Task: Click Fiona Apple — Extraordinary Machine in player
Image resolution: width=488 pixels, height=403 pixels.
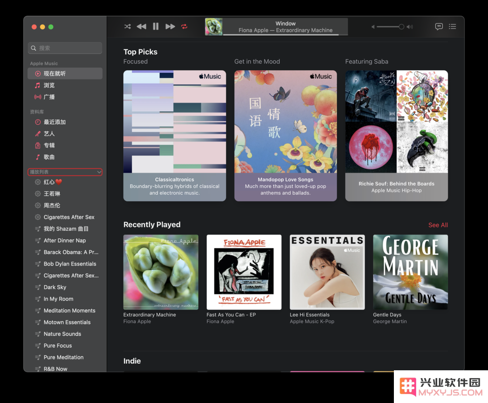Action: pyautogui.click(x=285, y=30)
